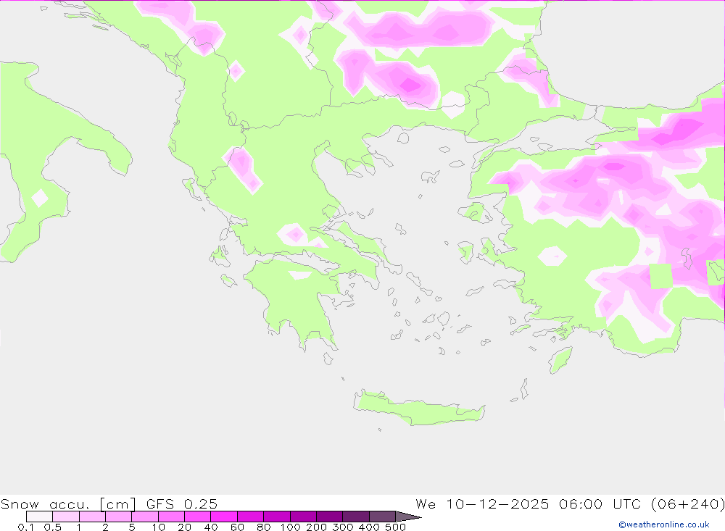Click the 'Snow accu. [cm] GFS 0.25' title

(109, 503)
